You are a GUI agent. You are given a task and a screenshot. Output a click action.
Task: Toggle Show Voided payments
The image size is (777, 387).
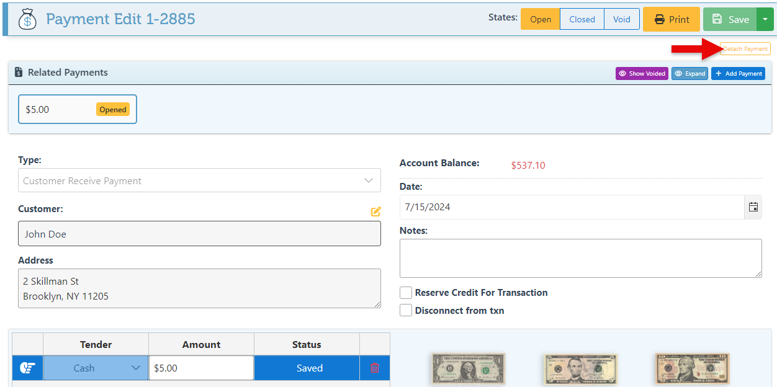tap(642, 74)
